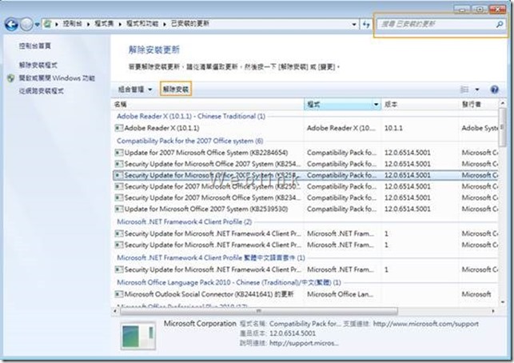Click 解除安裝更新 page heading
Image resolution: width=514 pixels, height=363 pixels.
click(154, 50)
